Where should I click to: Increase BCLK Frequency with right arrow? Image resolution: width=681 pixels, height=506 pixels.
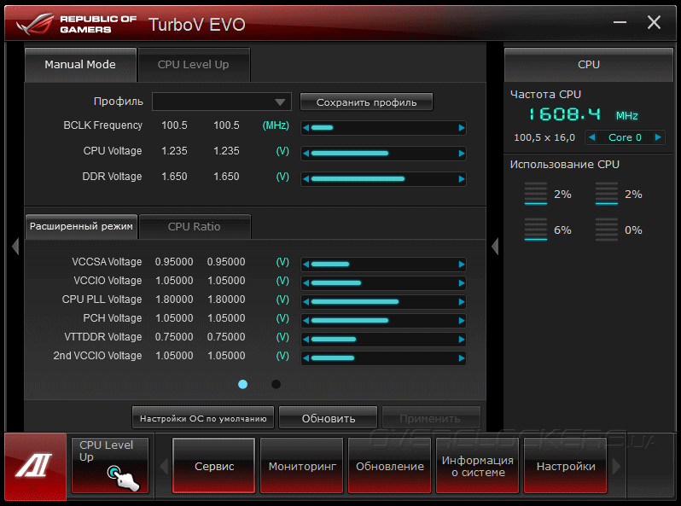point(461,128)
